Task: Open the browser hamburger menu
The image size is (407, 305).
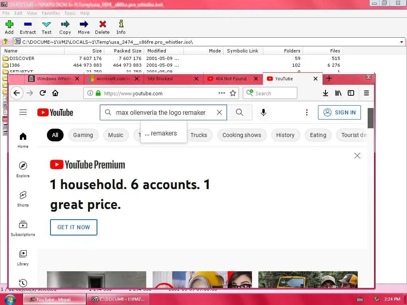Action: [366, 93]
